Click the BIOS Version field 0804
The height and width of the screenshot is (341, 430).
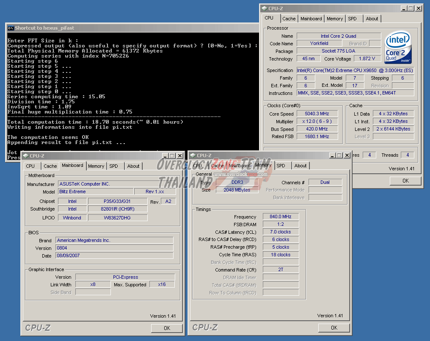(114, 248)
